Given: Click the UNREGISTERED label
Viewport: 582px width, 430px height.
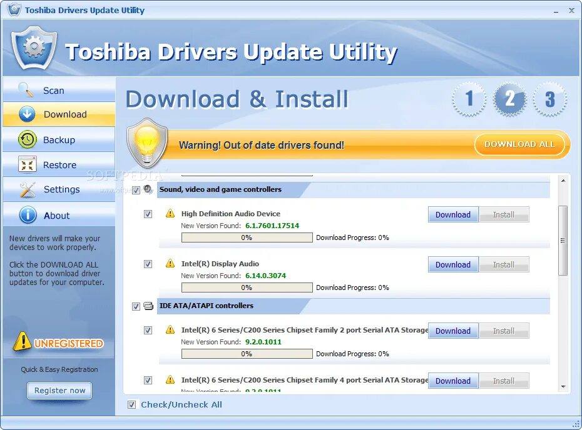Looking at the screenshot, I should [69, 344].
